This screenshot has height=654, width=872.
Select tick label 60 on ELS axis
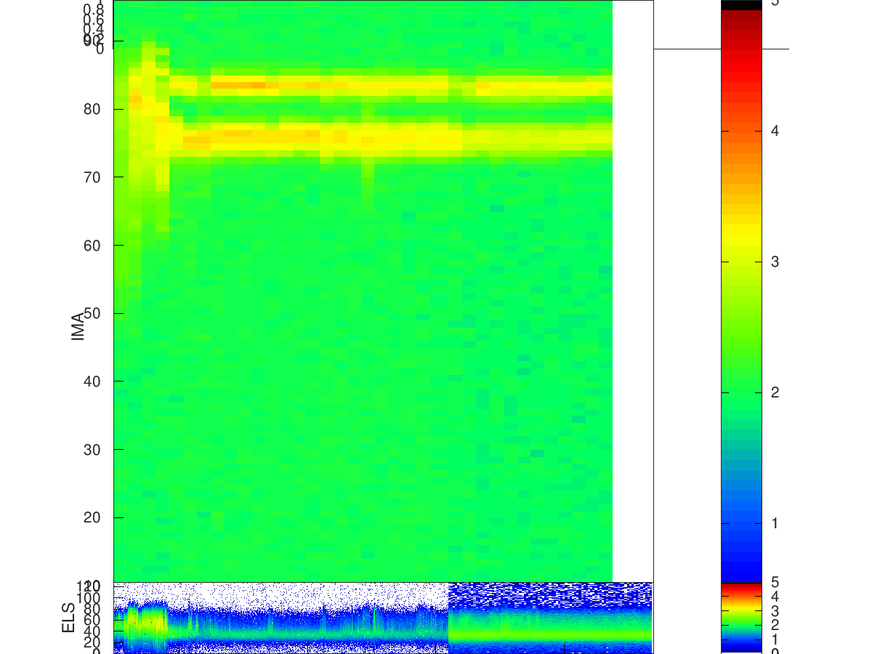click(x=91, y=620)
